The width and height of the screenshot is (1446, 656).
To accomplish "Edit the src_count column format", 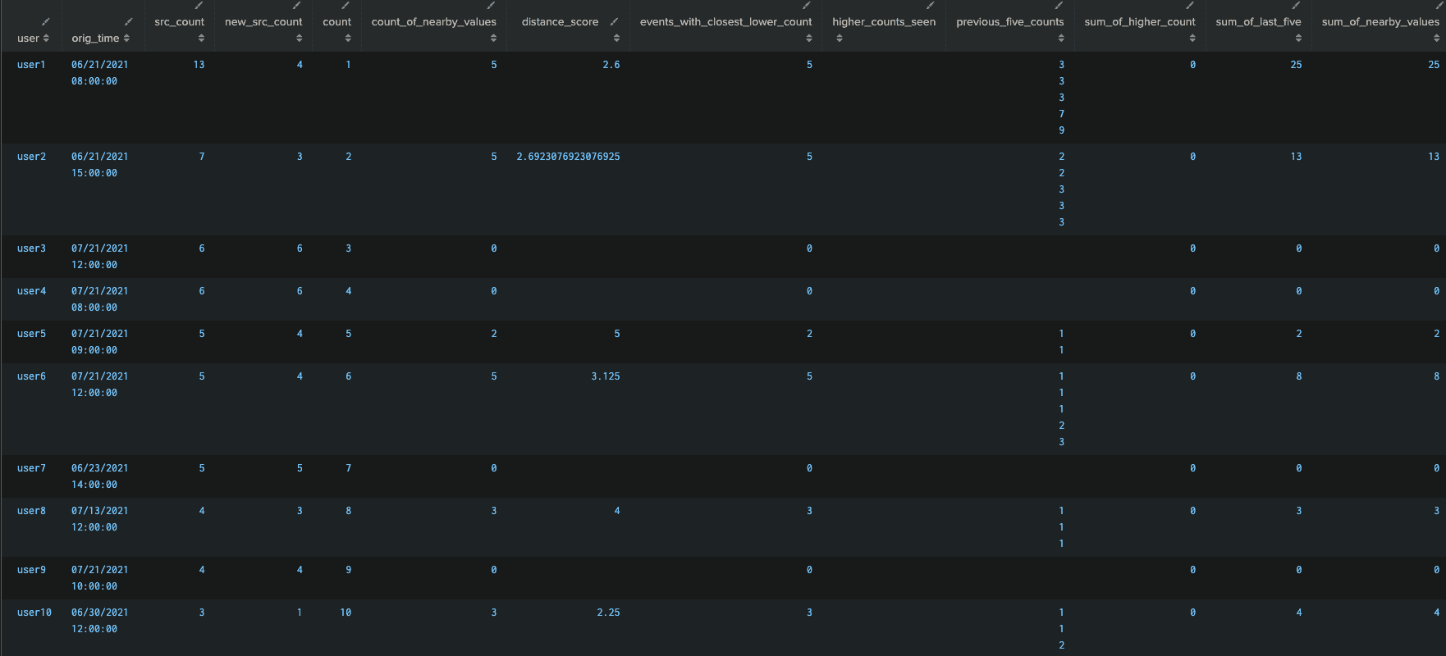I will (x=199, y=6).
